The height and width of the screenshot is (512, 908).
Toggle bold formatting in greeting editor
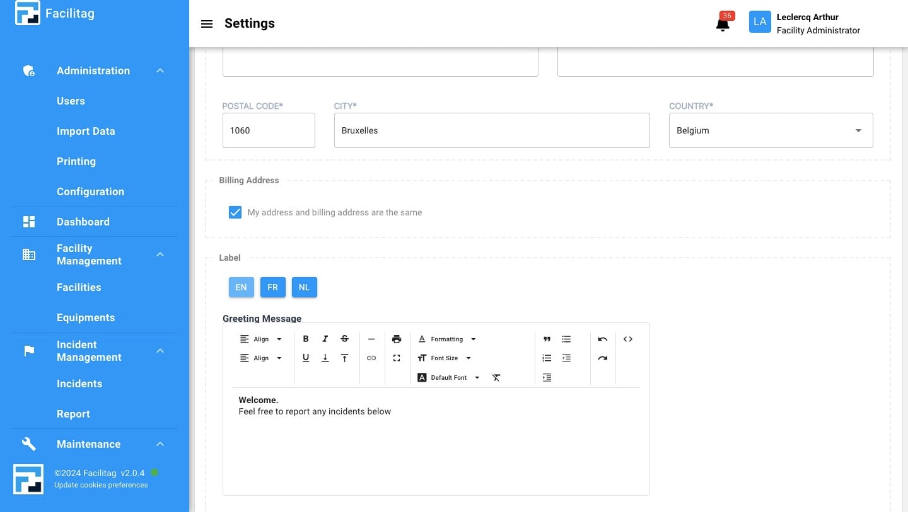pos(306,339)
